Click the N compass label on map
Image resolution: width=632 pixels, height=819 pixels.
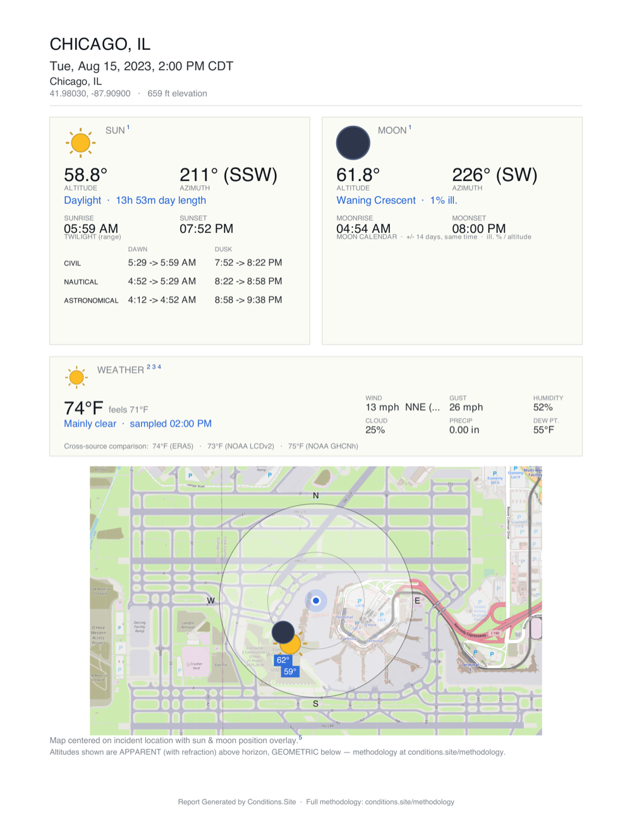point(316,496)
